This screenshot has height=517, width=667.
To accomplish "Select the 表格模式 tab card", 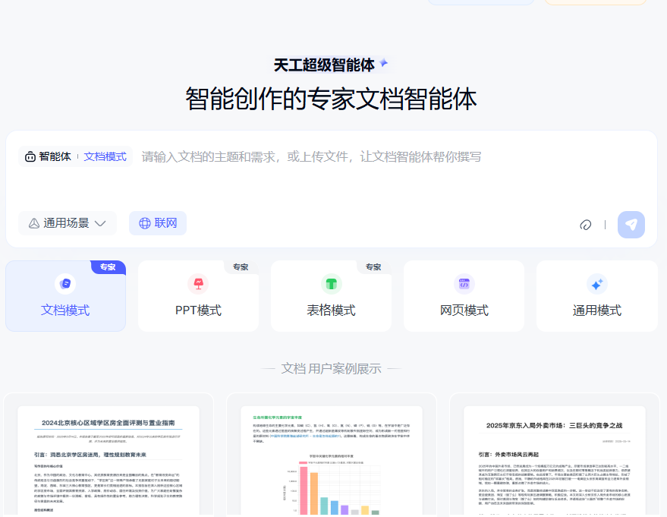I will [331, 296].
